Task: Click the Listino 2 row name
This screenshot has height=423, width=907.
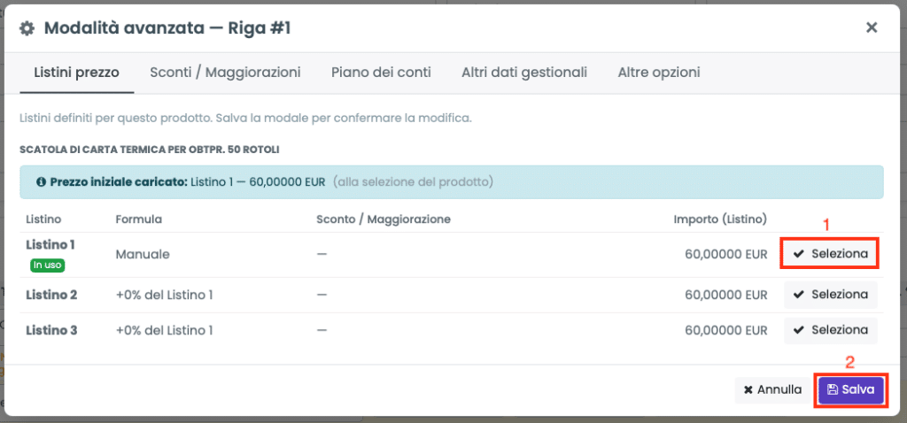Action: tap(51, 295)
